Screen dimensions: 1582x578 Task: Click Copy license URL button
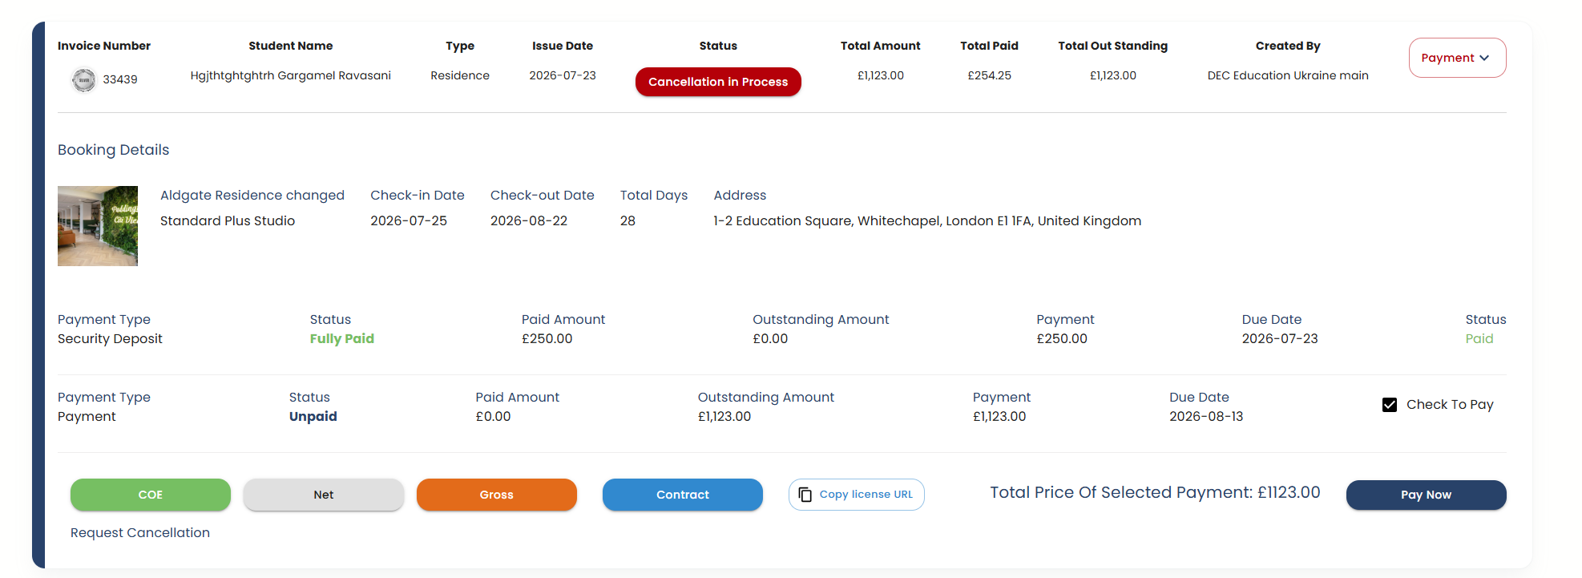[857, 495]
